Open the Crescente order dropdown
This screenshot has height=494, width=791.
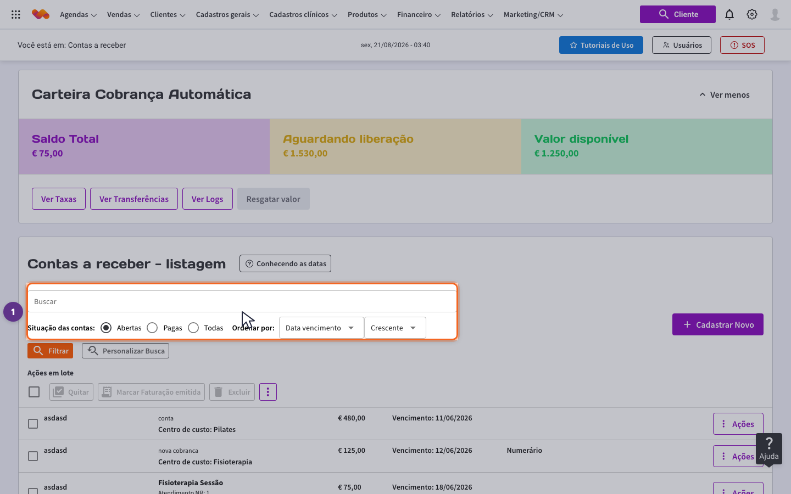pos(395,328)
